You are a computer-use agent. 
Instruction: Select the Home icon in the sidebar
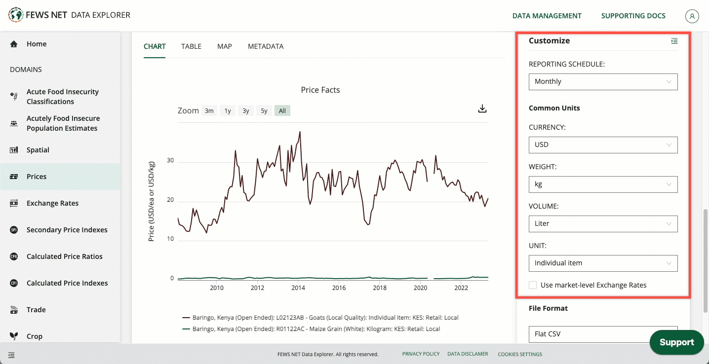point(14,44)
